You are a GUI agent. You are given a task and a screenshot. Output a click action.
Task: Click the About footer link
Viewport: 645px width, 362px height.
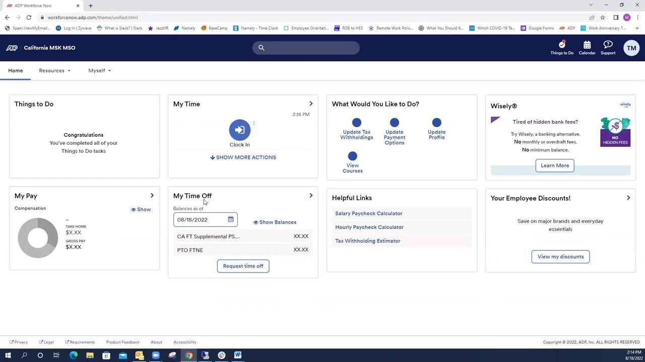point(156,342)
